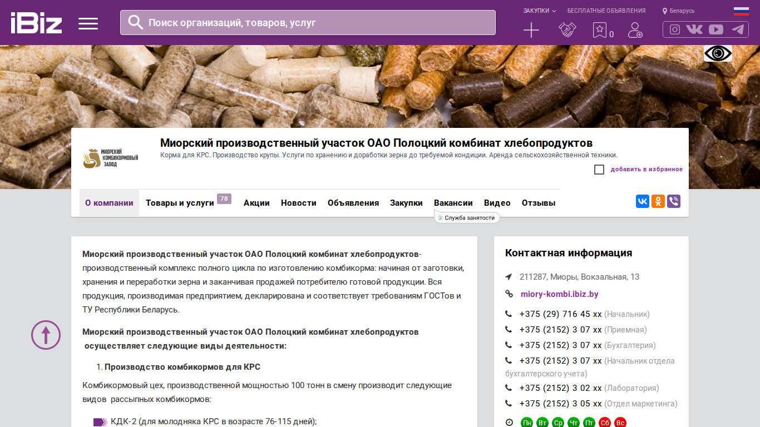Click the Приемная phone number

(x=560, y=330)
